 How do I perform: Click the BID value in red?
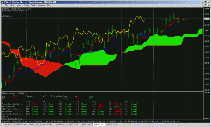pos(15,98)
